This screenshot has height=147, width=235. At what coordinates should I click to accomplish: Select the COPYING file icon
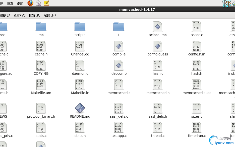[41, 65]
